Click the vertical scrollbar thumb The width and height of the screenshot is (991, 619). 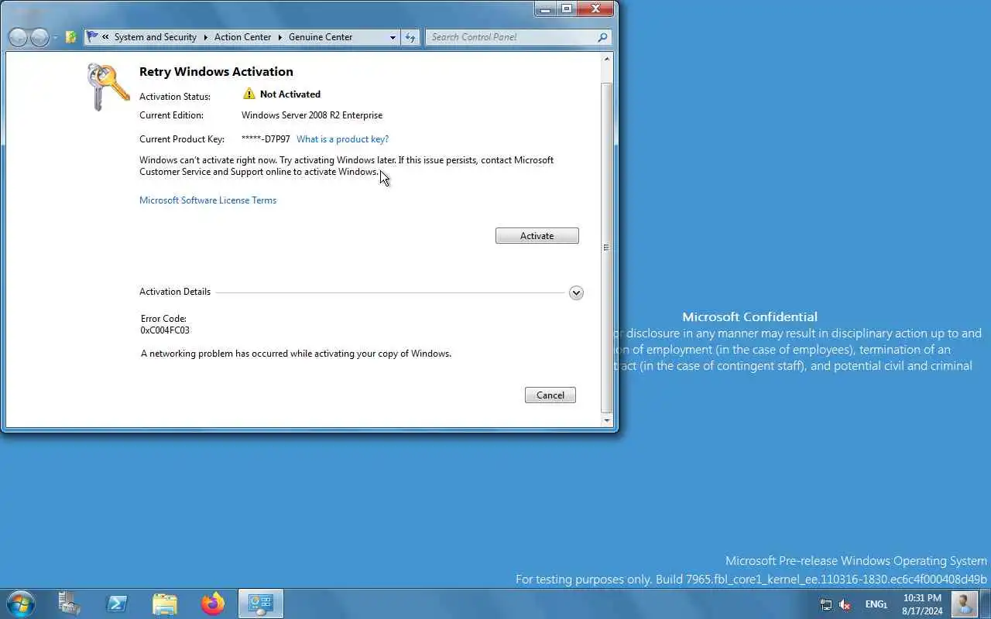click(x=607, y=247)
